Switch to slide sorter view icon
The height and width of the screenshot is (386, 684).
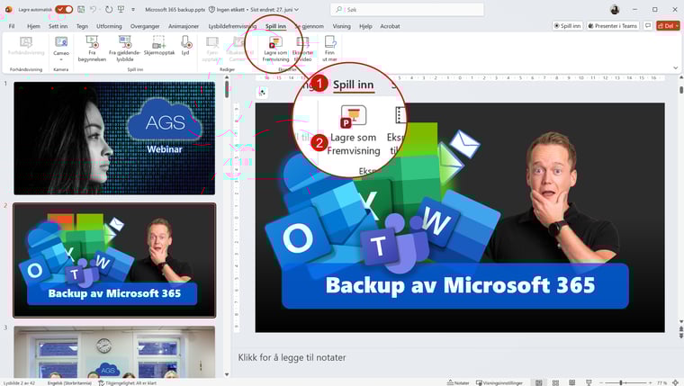pyautogui.click(x=555, y=382)
